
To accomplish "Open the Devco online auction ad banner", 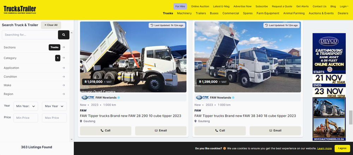I will 329,87.
